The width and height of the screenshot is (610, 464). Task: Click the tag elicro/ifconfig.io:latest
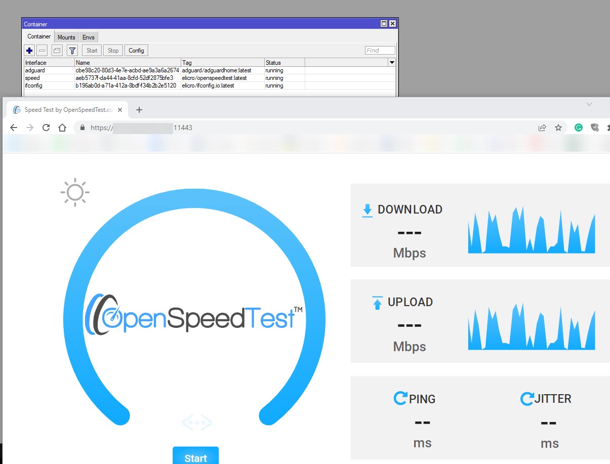point(208,86)
